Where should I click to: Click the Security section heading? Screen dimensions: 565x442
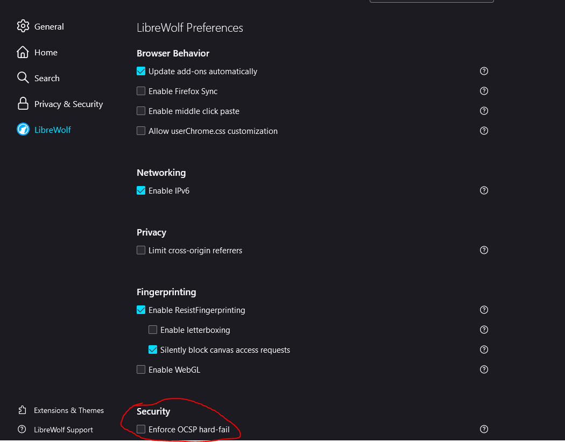(x=153, y=411)
